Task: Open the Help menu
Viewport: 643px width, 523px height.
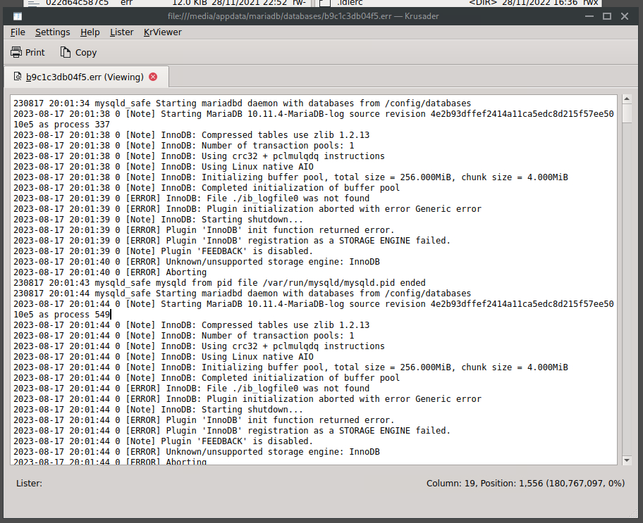Action: point(90,32)
